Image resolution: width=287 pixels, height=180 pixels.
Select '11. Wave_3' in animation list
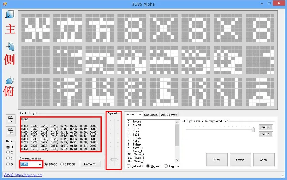click(136, 158)
